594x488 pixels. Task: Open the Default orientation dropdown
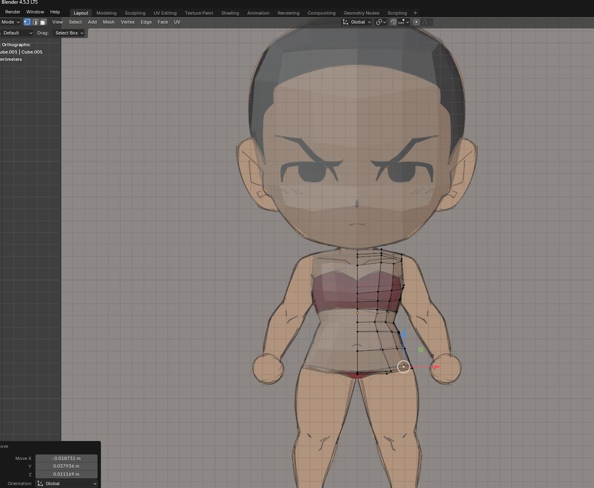[x=17, y=33]
